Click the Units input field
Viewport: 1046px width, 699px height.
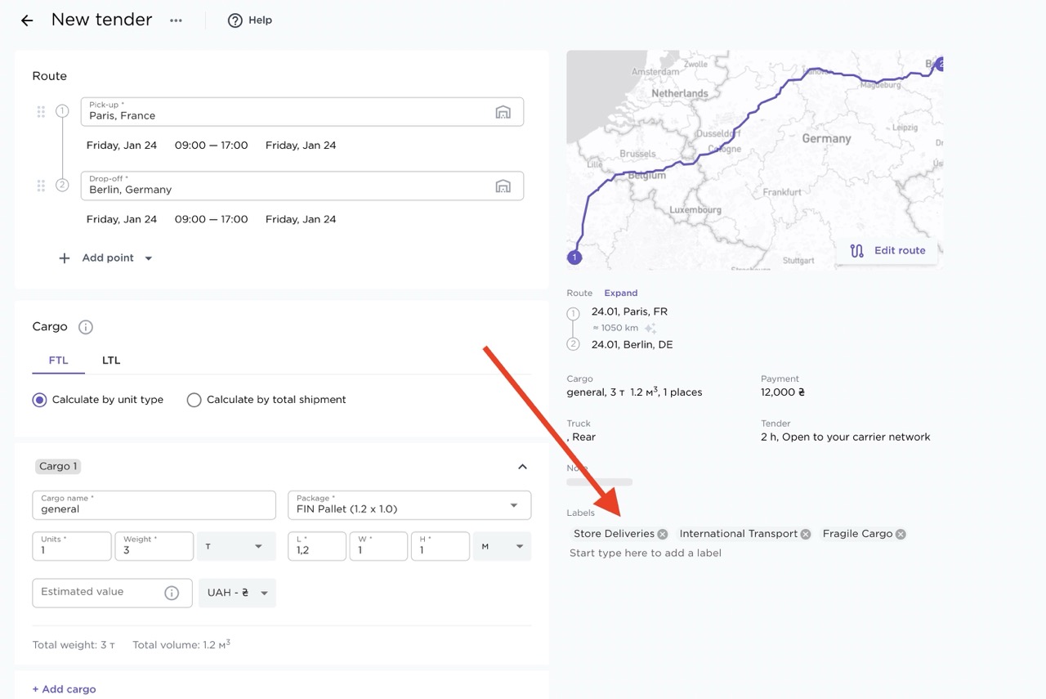coord(72,546)
